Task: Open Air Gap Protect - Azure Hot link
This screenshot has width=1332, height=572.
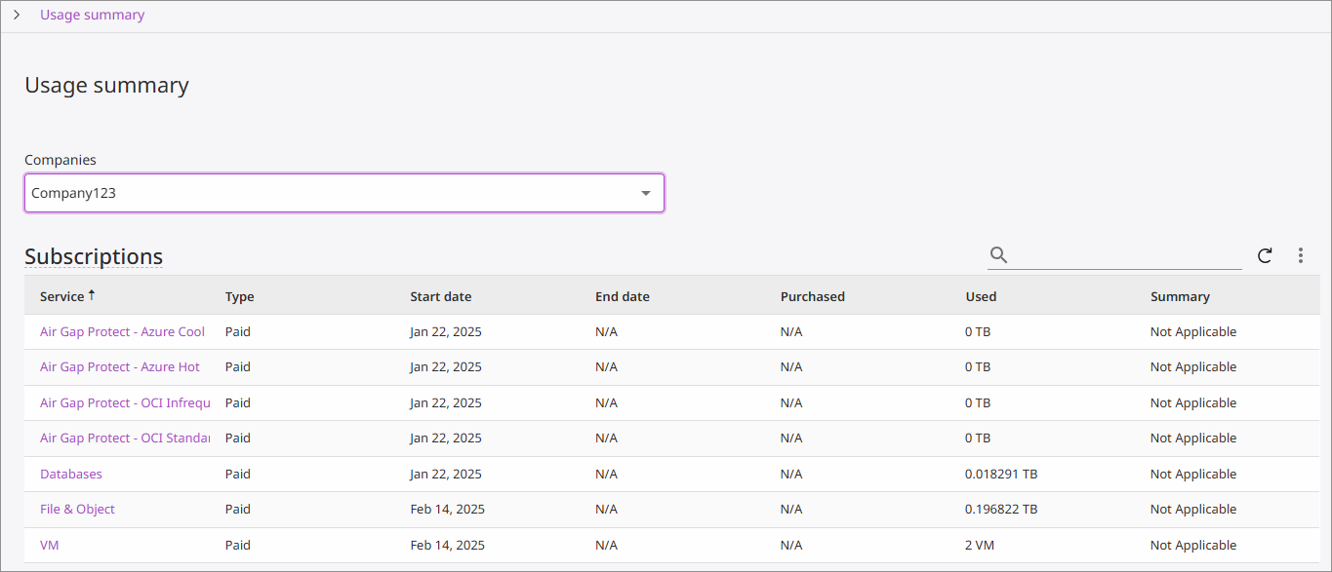Action: pyautogui.click(x=119, y=366)
